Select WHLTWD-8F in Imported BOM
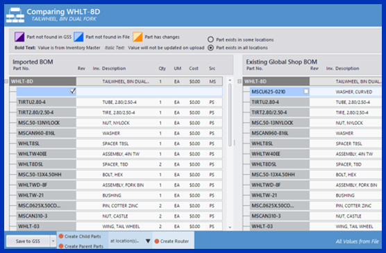Image resolution: width=386 pixels, height=253 pixels. pyautogui.click(x=46, y=185)
